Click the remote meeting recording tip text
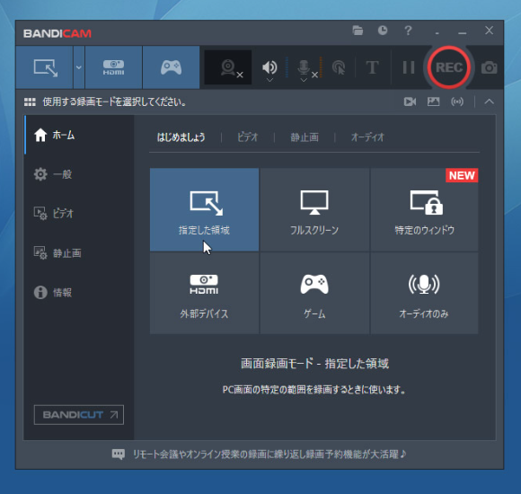The width and height of the screenshot is (521, 494). (x=269, y=454)
